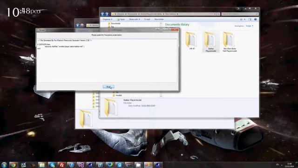Go forward in the Documents library window
Image resolution: width=298 pixels, height=168 pixels.
[x=107, y=14]
